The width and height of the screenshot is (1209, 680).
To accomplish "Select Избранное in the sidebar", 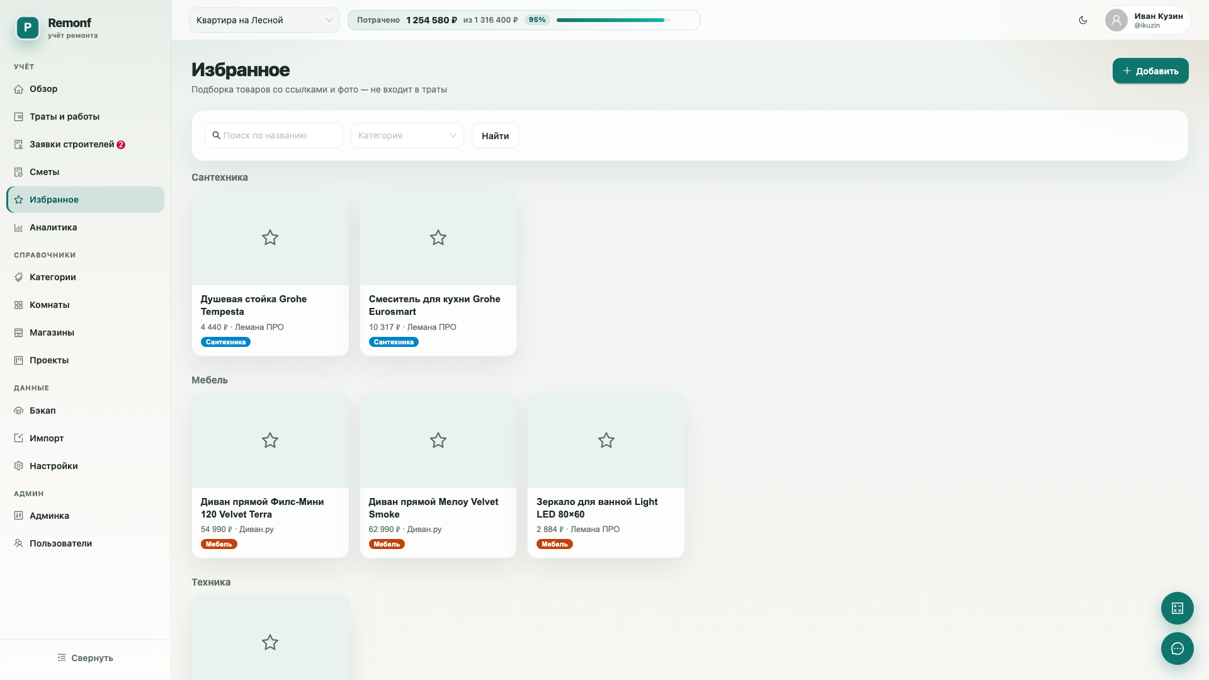I will click(86, 200).
